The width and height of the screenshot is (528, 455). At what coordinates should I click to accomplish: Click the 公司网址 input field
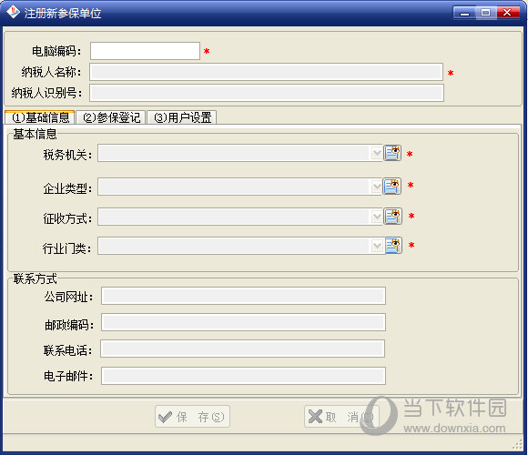point(243,296)
